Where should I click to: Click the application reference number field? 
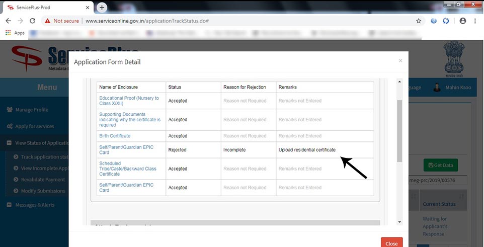[x=437, y=180]
